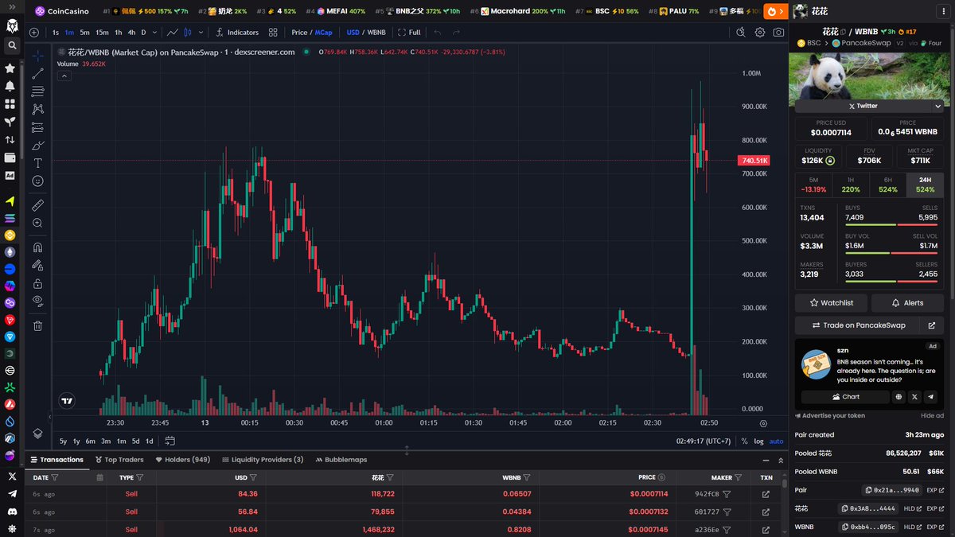Toggle magnet mode for drawings
The image size is (955, 537).
pos(37,247)
